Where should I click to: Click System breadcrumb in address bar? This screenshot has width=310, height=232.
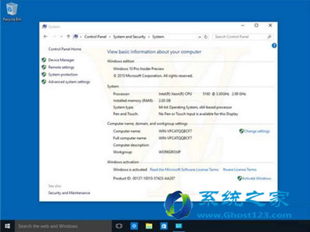[x=158, y=37]
